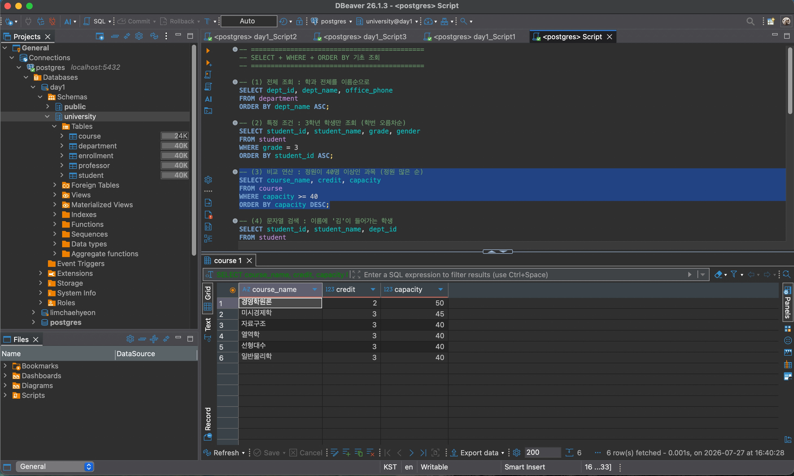Click the Disconnect red plug icon
794x476 pixels.
52,21
